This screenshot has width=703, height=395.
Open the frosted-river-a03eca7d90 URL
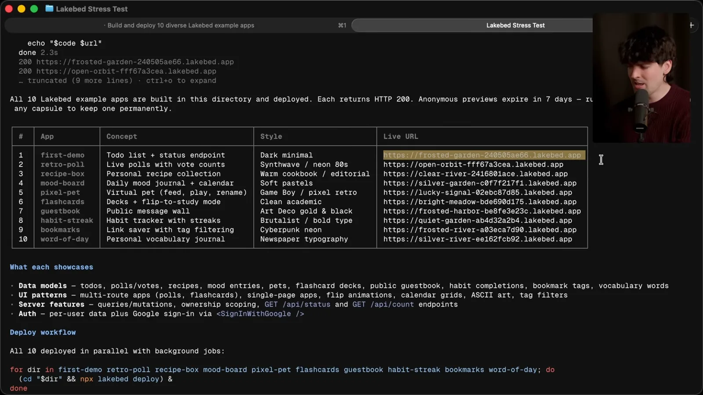[480, 230]
